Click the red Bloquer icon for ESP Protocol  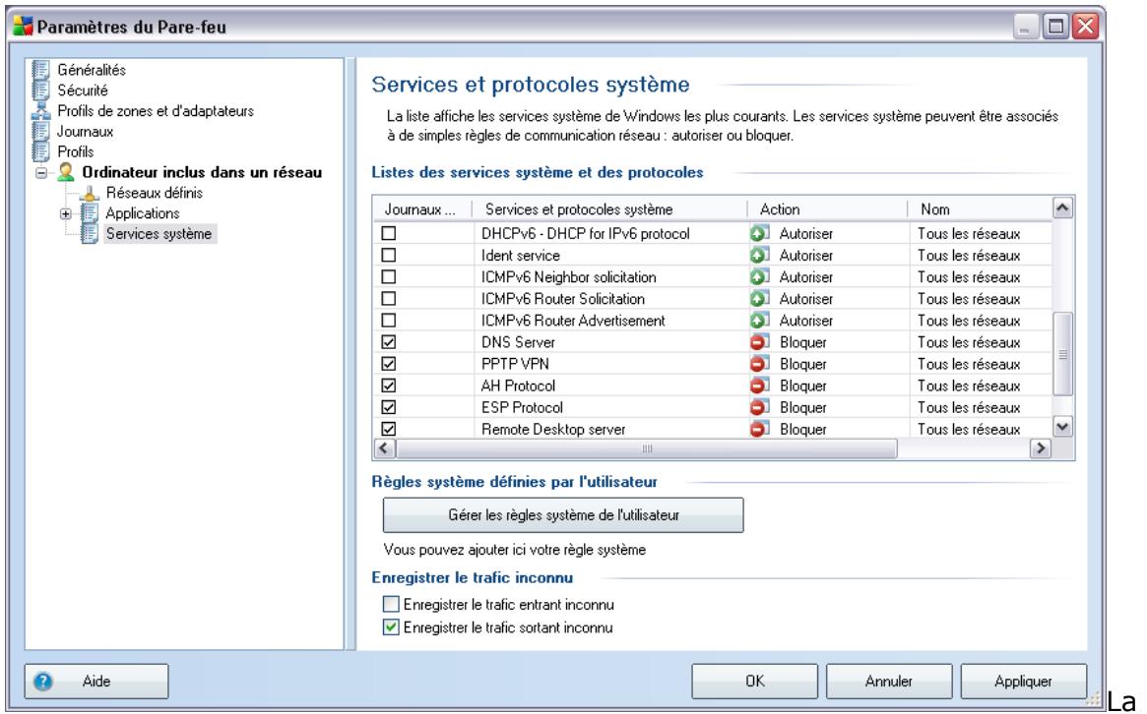coord(759,408)
